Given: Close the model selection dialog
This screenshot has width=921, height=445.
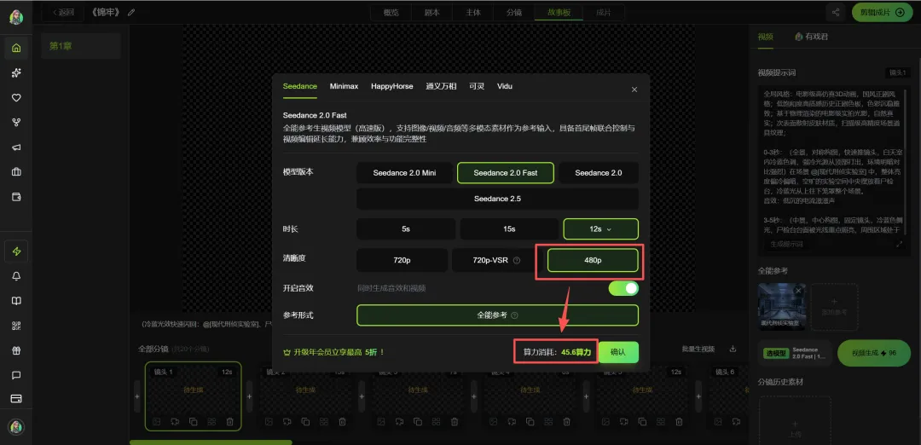Looking at the screenshot, I should [x=634, y=90].
